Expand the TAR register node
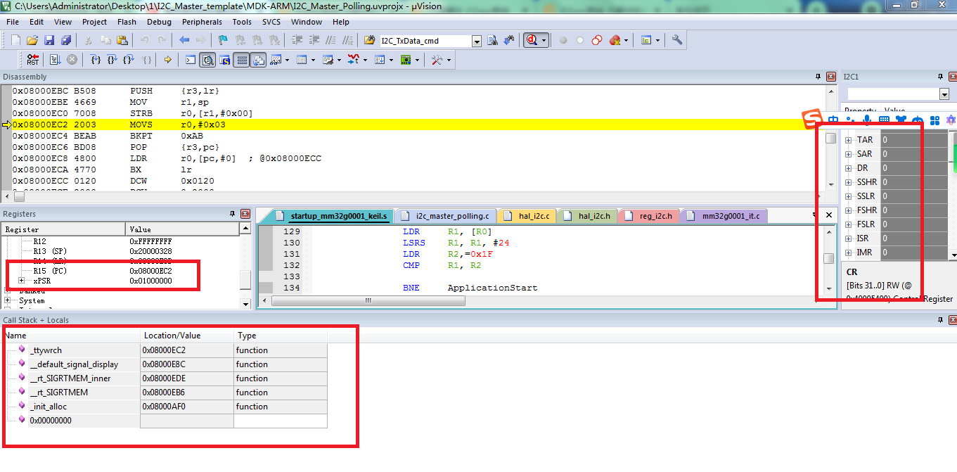 coord(849,140)
